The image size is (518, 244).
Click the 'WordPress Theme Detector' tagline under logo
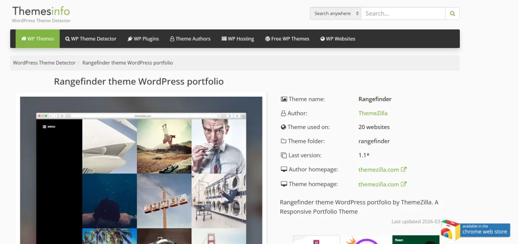[41, 21]
